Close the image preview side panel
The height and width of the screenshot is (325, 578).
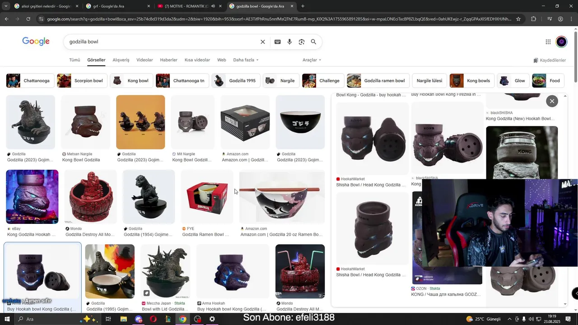click(552, 101)
